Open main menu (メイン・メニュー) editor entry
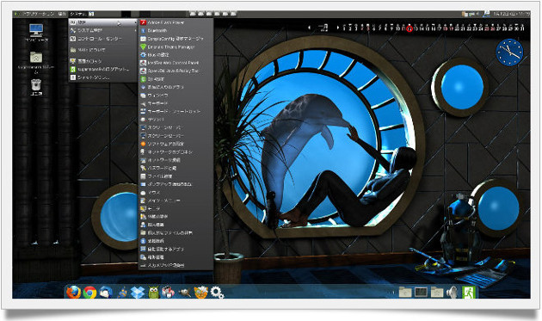This screenshot has width=542, height=321. 176,201
